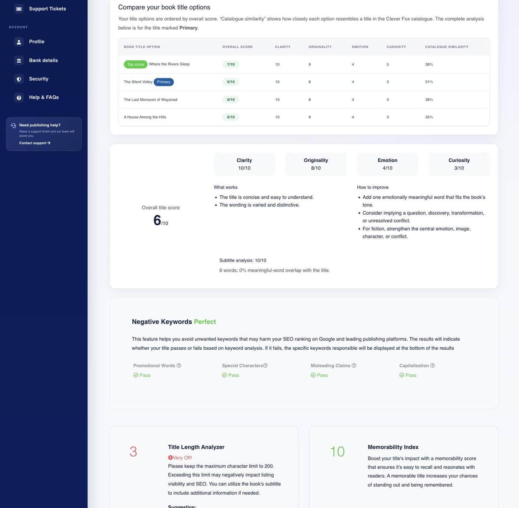The image size is (519, 508).
Task: Click Subtitle analysis: 10/10 text
Action: coord(243,260)
